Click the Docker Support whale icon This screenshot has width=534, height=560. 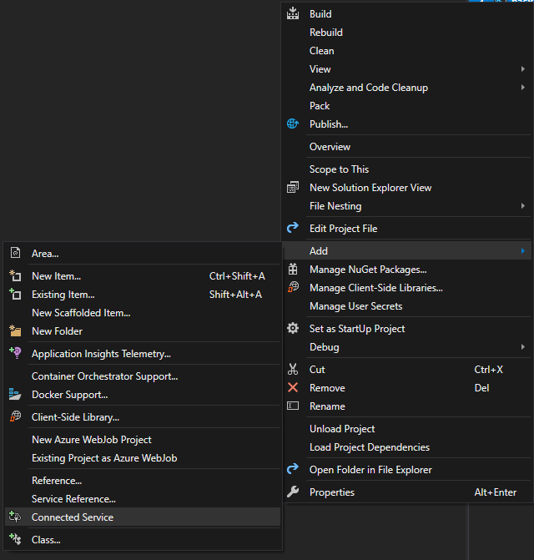pyautogui.click(x=15, y=394)
